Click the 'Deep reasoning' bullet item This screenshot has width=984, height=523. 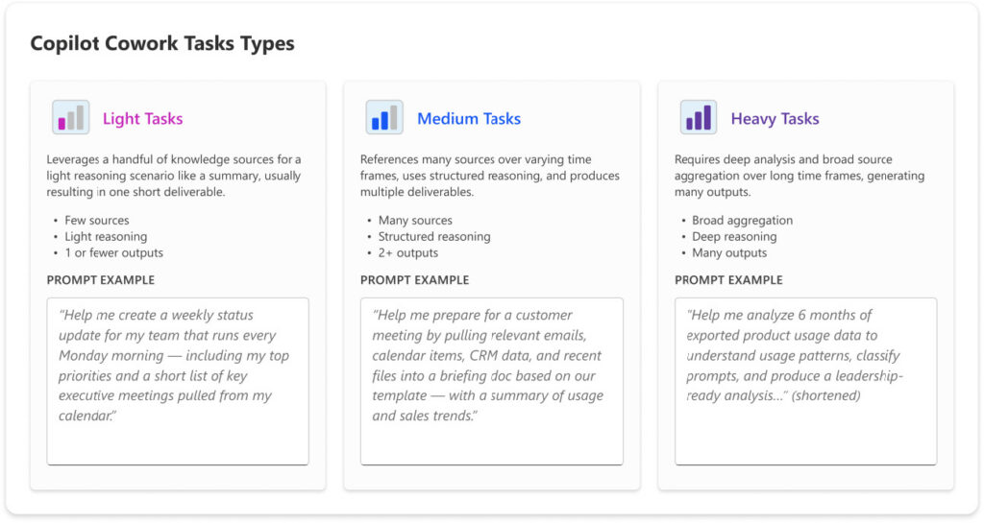734,237
